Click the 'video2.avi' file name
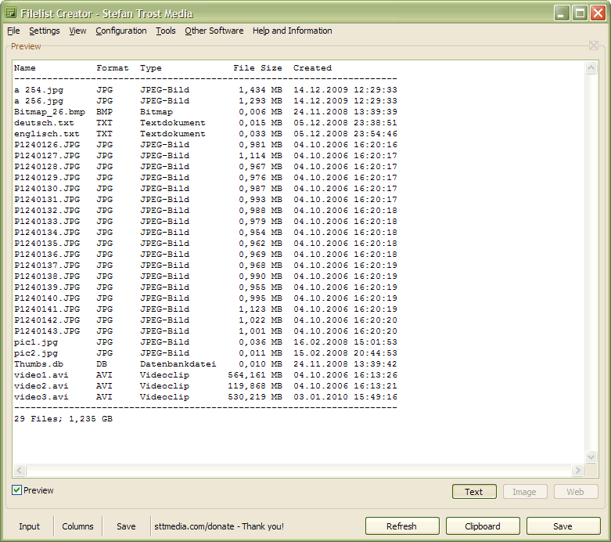The width and height of the screenshot is (611, 542). [x=41, y=386]
